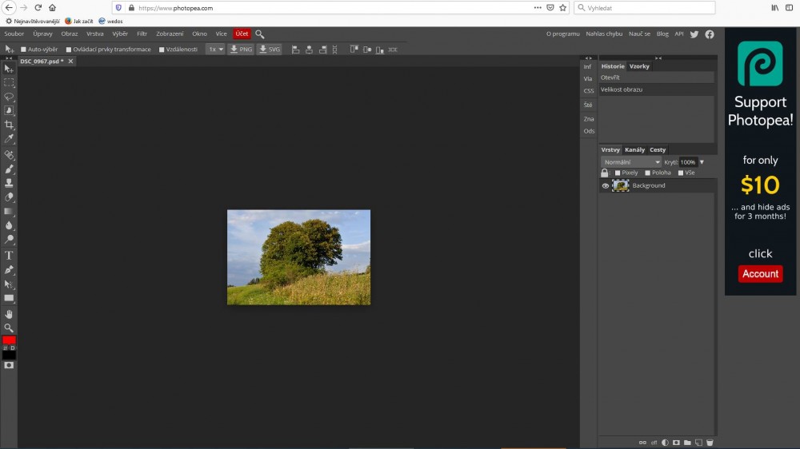Toggle Ovládací prvky transformace checkbox
The width and height of the screenshot is (800, 449).
pos(69,50)
